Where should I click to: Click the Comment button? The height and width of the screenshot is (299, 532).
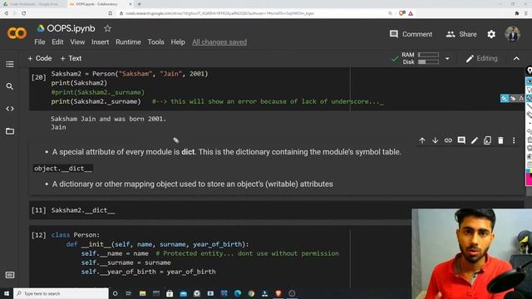pyautogui.click(x=411, y=34)
